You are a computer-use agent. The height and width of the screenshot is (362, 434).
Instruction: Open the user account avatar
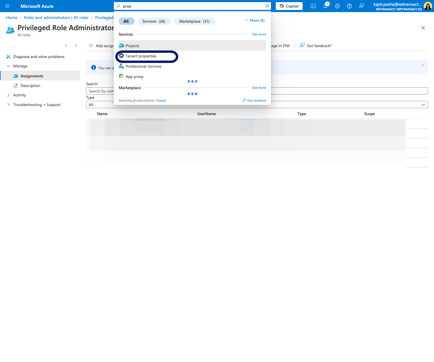pos(428,6)
